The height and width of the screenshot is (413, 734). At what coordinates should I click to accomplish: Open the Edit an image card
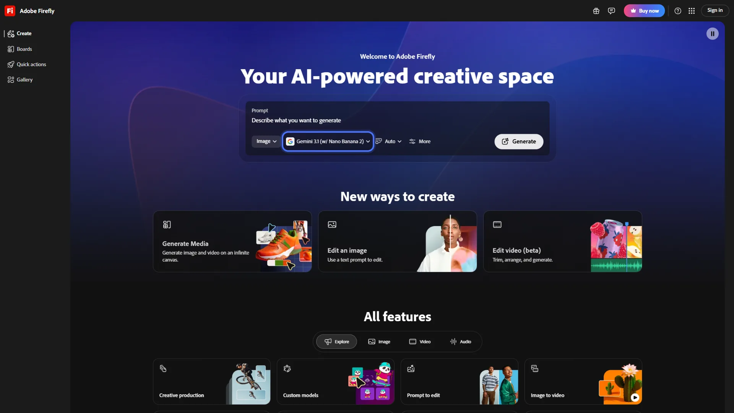point(398,241)
